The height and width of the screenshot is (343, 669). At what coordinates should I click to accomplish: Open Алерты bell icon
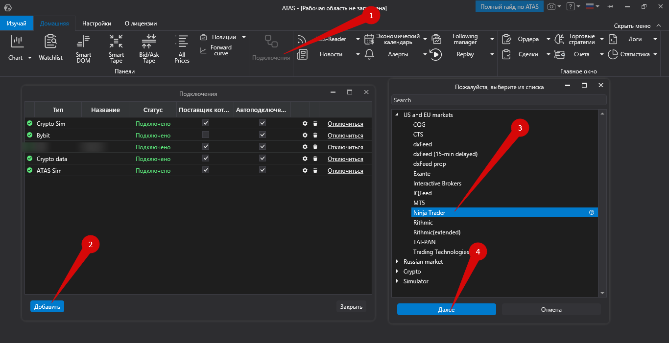[370, 54]
